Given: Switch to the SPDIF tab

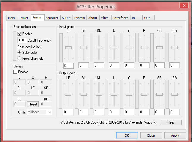Looking at the screenshot, I should pyautogui.click(x=67, y=18).
